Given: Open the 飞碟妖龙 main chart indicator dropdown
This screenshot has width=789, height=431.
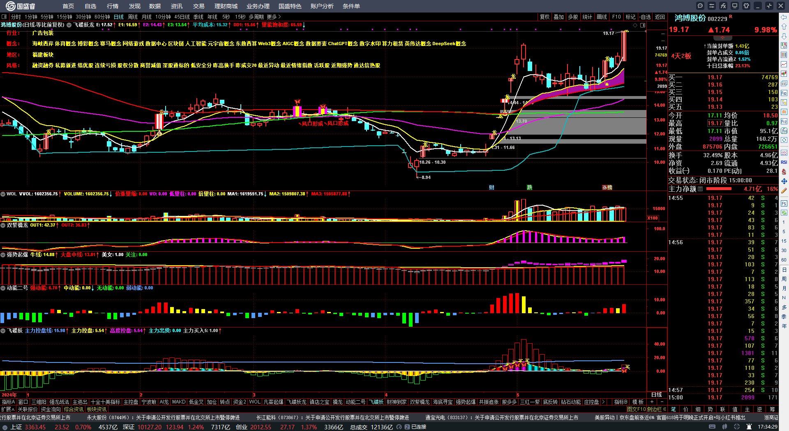Looking at the screenshot, I should click(69, 25).
